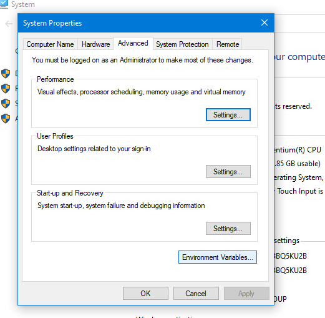
Task: Click the Performance group label
Action: (x=56, y=79)
